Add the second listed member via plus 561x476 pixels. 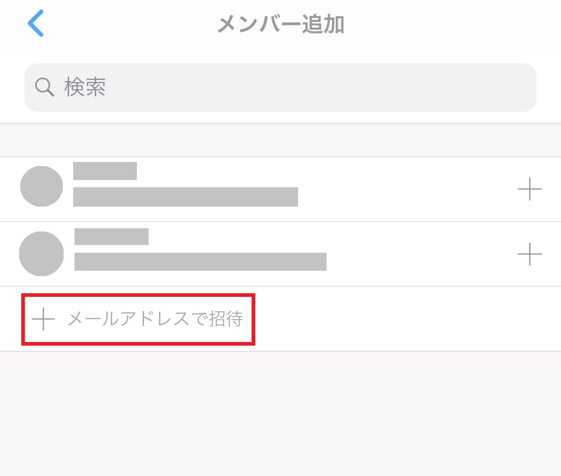click(x=529, y=254)
